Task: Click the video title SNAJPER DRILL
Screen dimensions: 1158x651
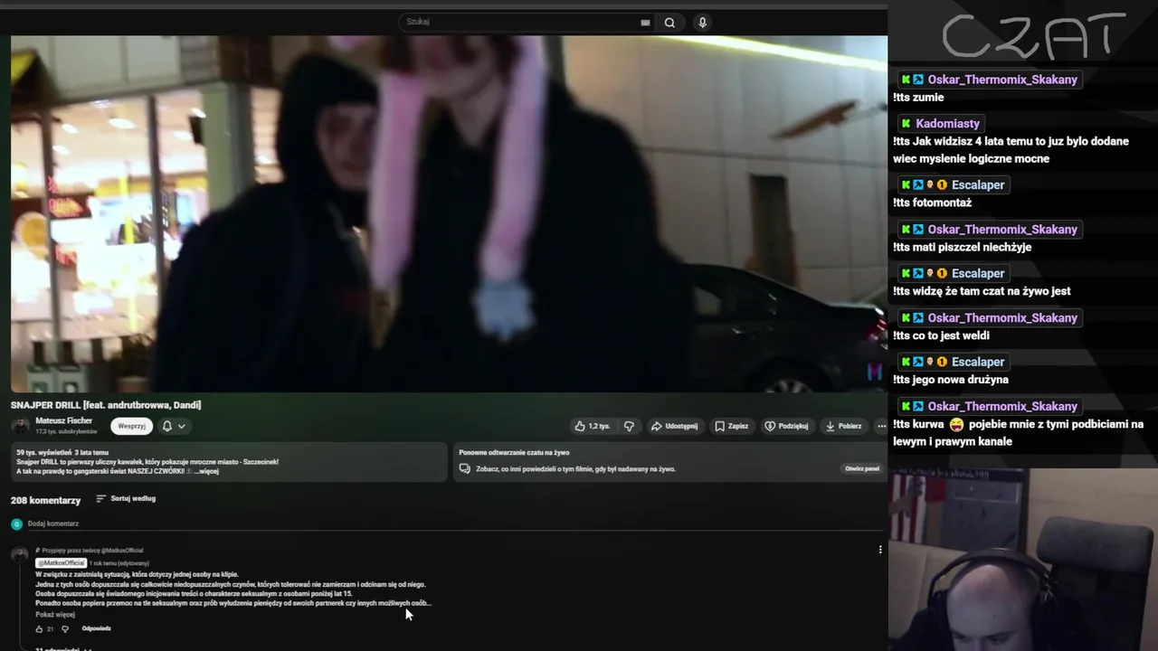Action: [106, 405]
